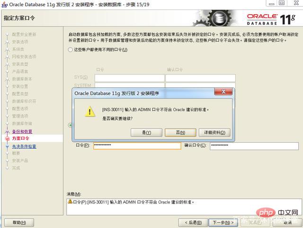Click the 安装产品 step
The image size is (303, 228).
[20, 161]
